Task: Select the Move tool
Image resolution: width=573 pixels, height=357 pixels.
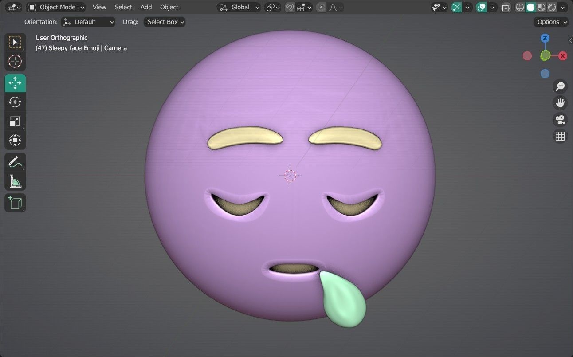Action: tap(15, 83)
